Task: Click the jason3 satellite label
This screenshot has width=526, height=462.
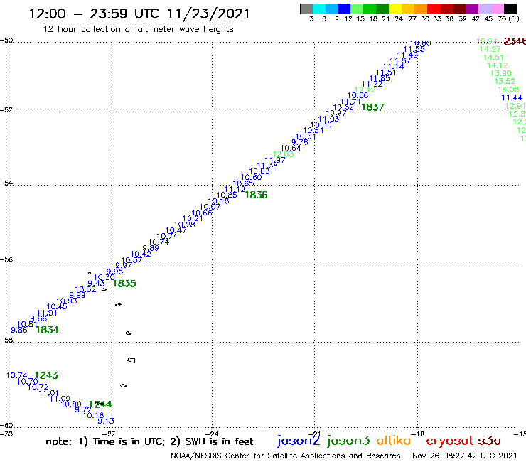Action: pos(348,441)
